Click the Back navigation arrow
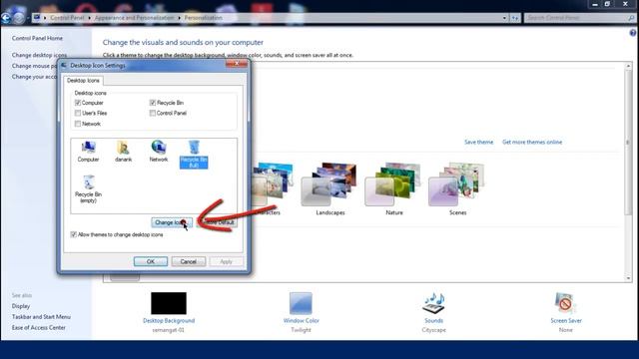The image size is (639, 359). coord(6,18)
